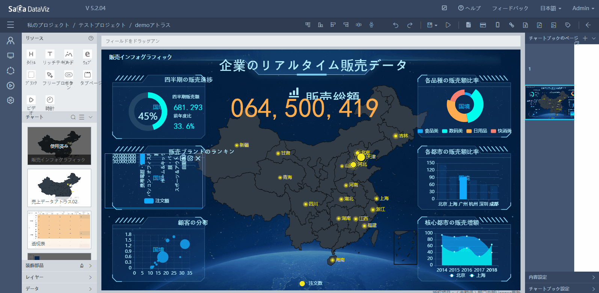The image size is (599, 293).
Task: Export chartbook to Excel
Action: point(525,25)
